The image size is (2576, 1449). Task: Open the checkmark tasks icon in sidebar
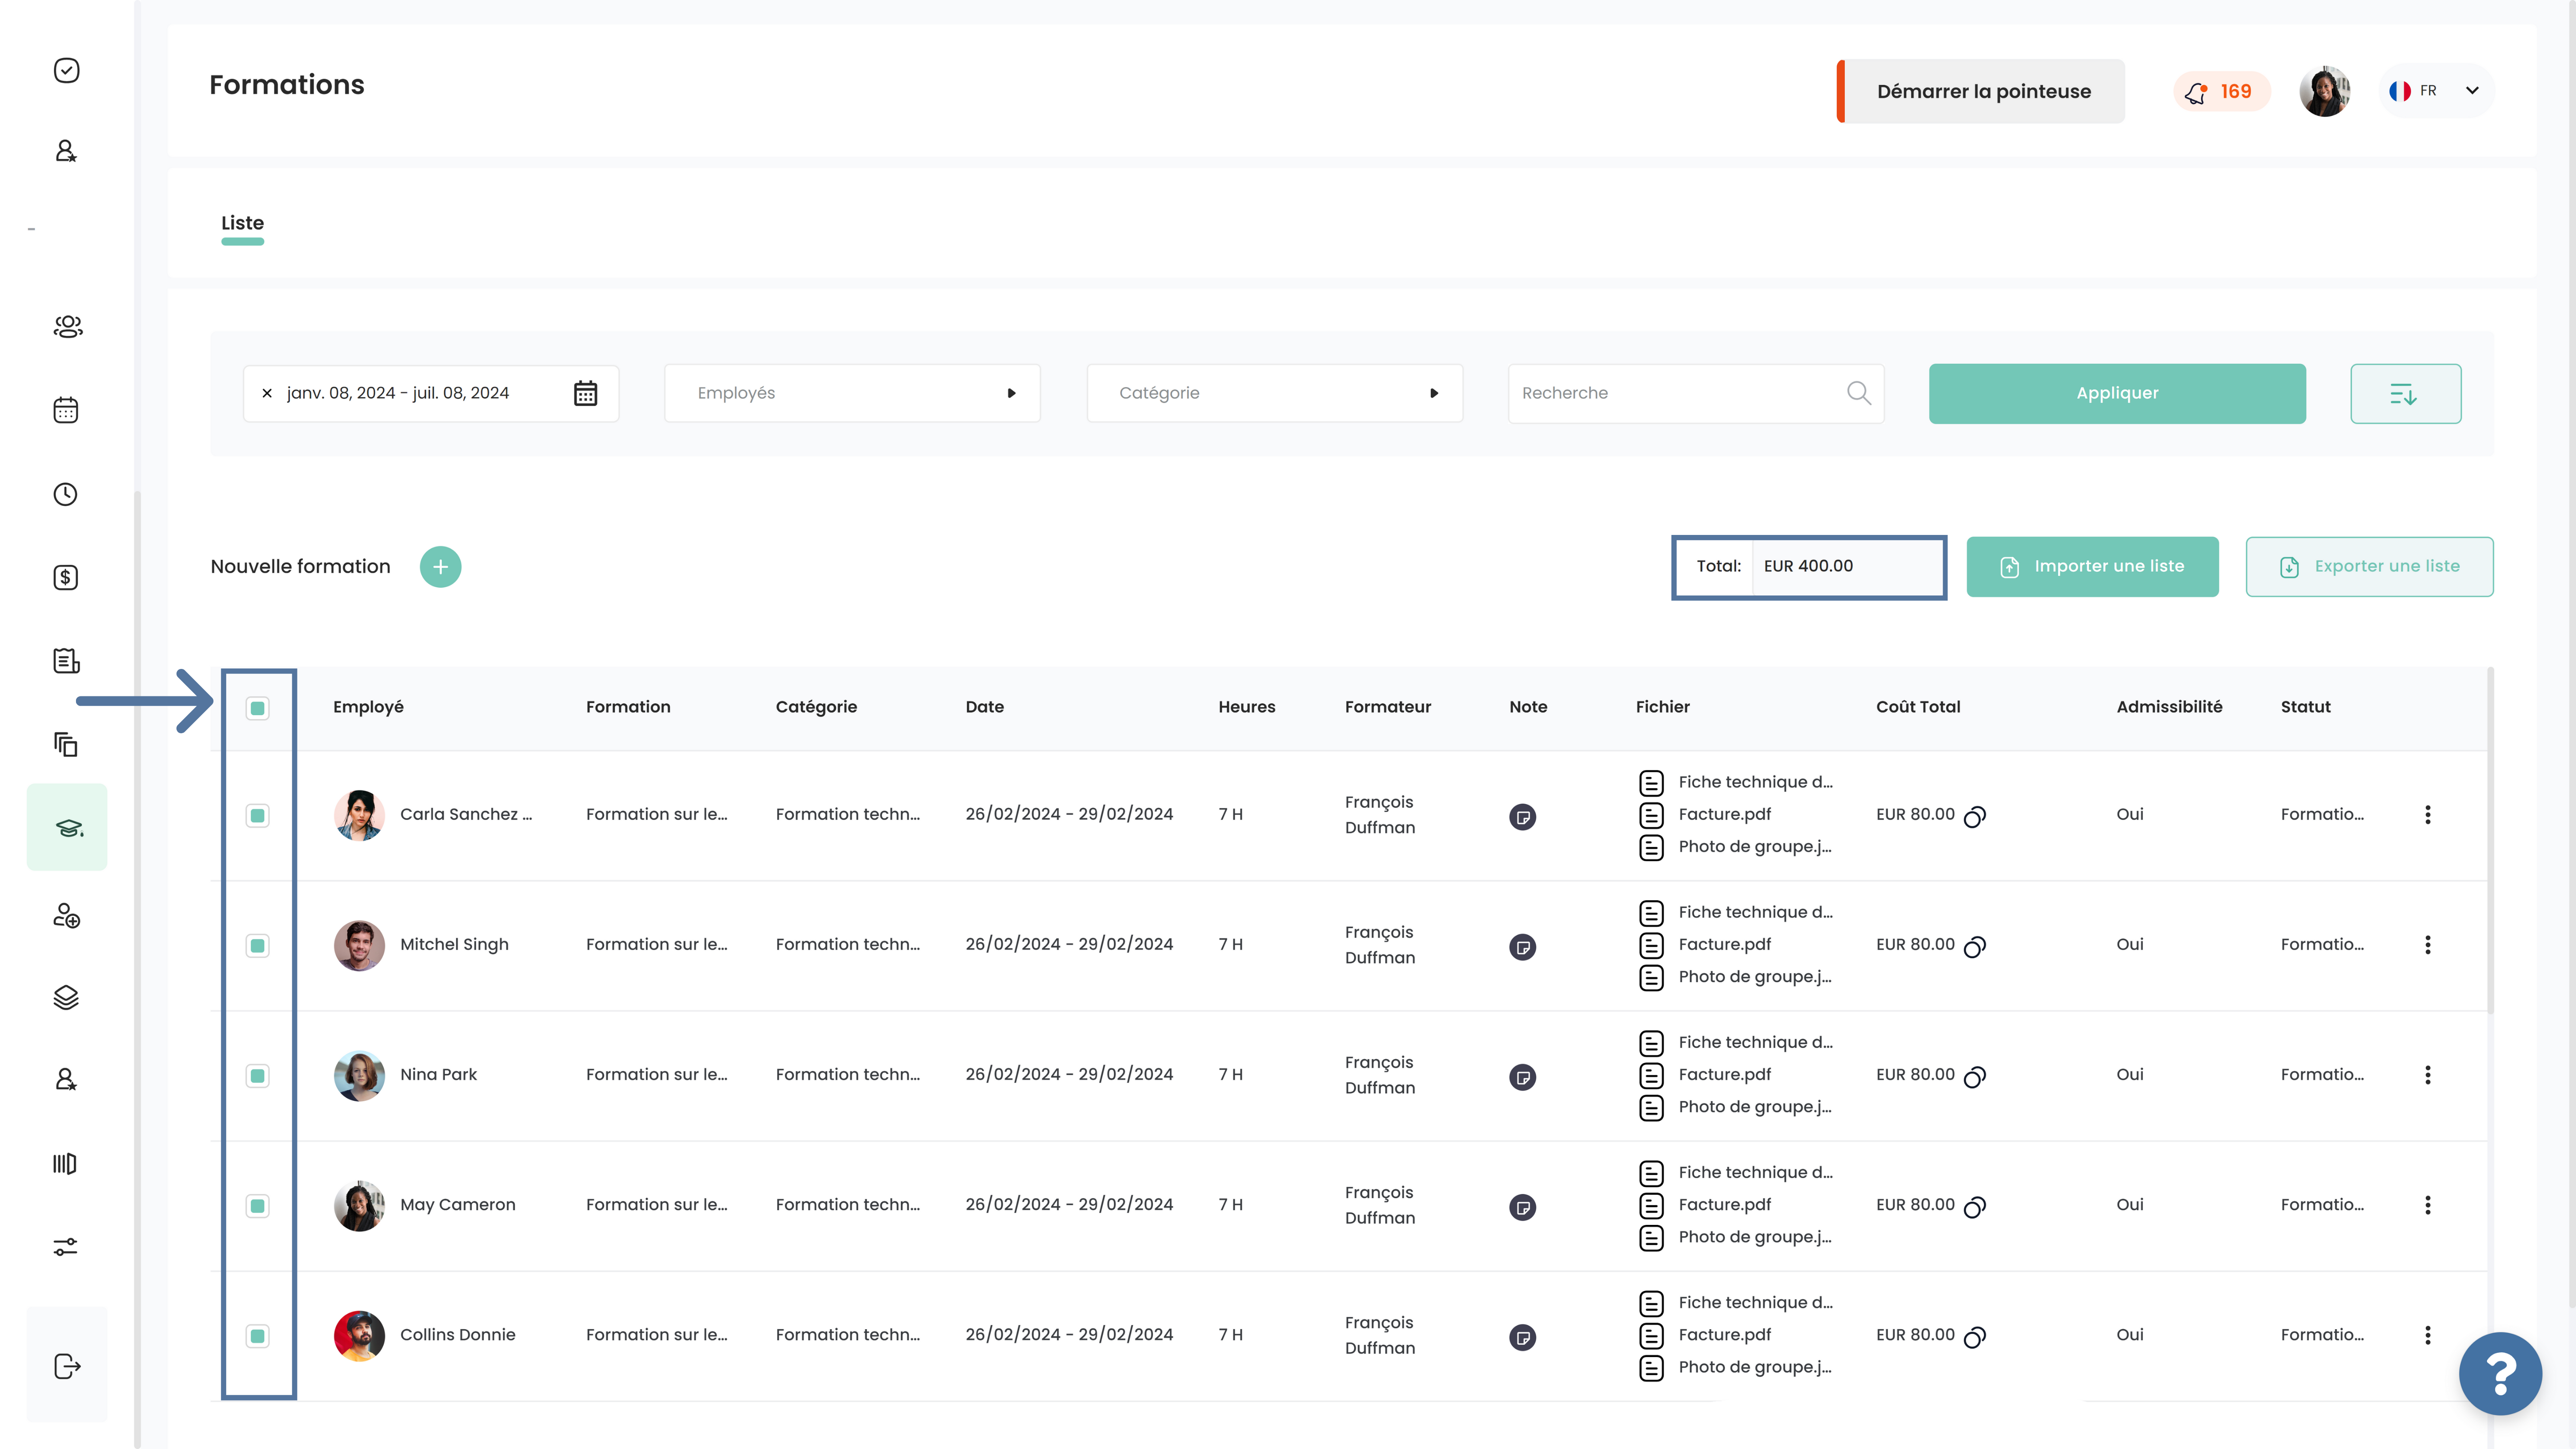(66, 70)
